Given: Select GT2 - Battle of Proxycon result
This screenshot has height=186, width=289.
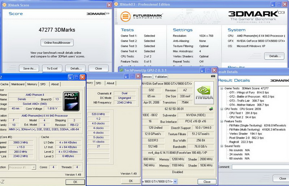Looking at the screenshot, I should [x=251, y=96].
